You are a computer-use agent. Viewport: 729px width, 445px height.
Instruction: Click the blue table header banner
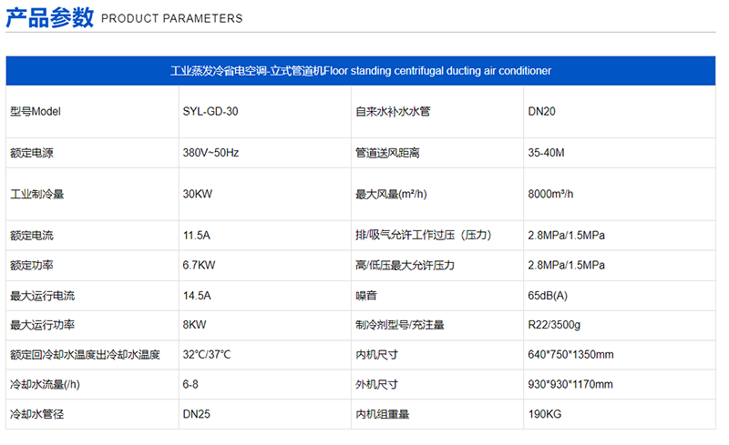click(361, 70)
